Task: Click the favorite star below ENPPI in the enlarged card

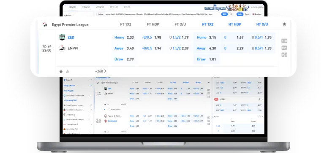Action: click(61, 71)
